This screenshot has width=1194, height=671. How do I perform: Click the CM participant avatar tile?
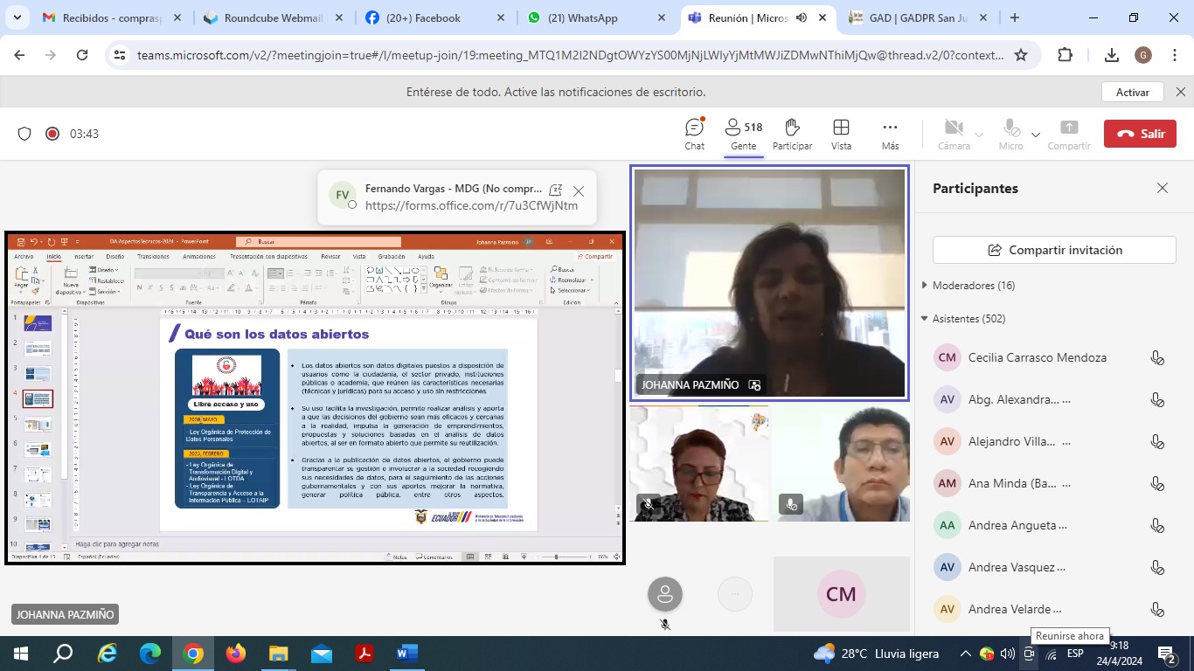pyautogui.click(x=841, y=594)
